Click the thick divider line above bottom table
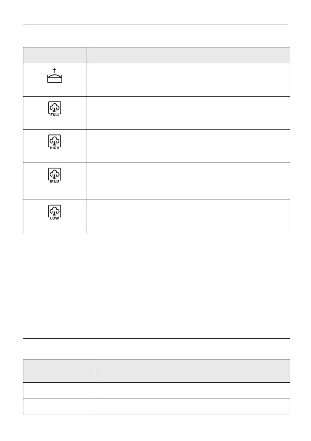Image resolution: width=311 pixels, height=441 pixels. coord(155,338)
